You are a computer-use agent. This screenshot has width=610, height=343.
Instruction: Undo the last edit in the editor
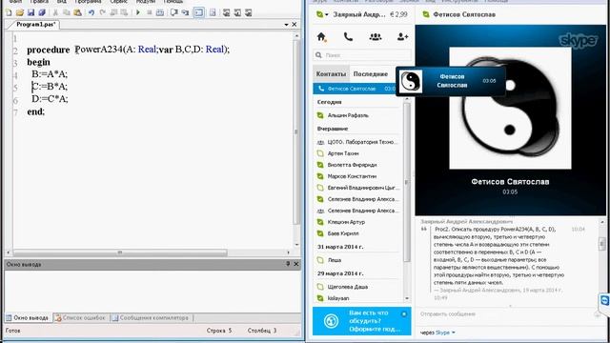coord(91,12)
